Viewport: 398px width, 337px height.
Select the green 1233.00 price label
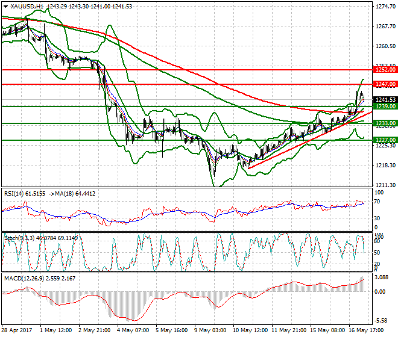coord(384,123)
